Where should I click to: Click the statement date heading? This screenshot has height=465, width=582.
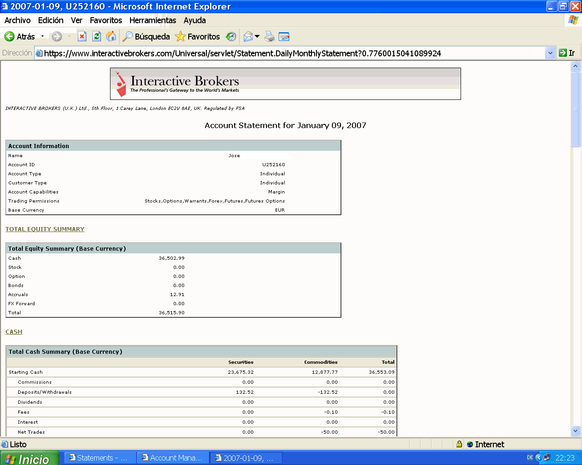coord(286,125)
